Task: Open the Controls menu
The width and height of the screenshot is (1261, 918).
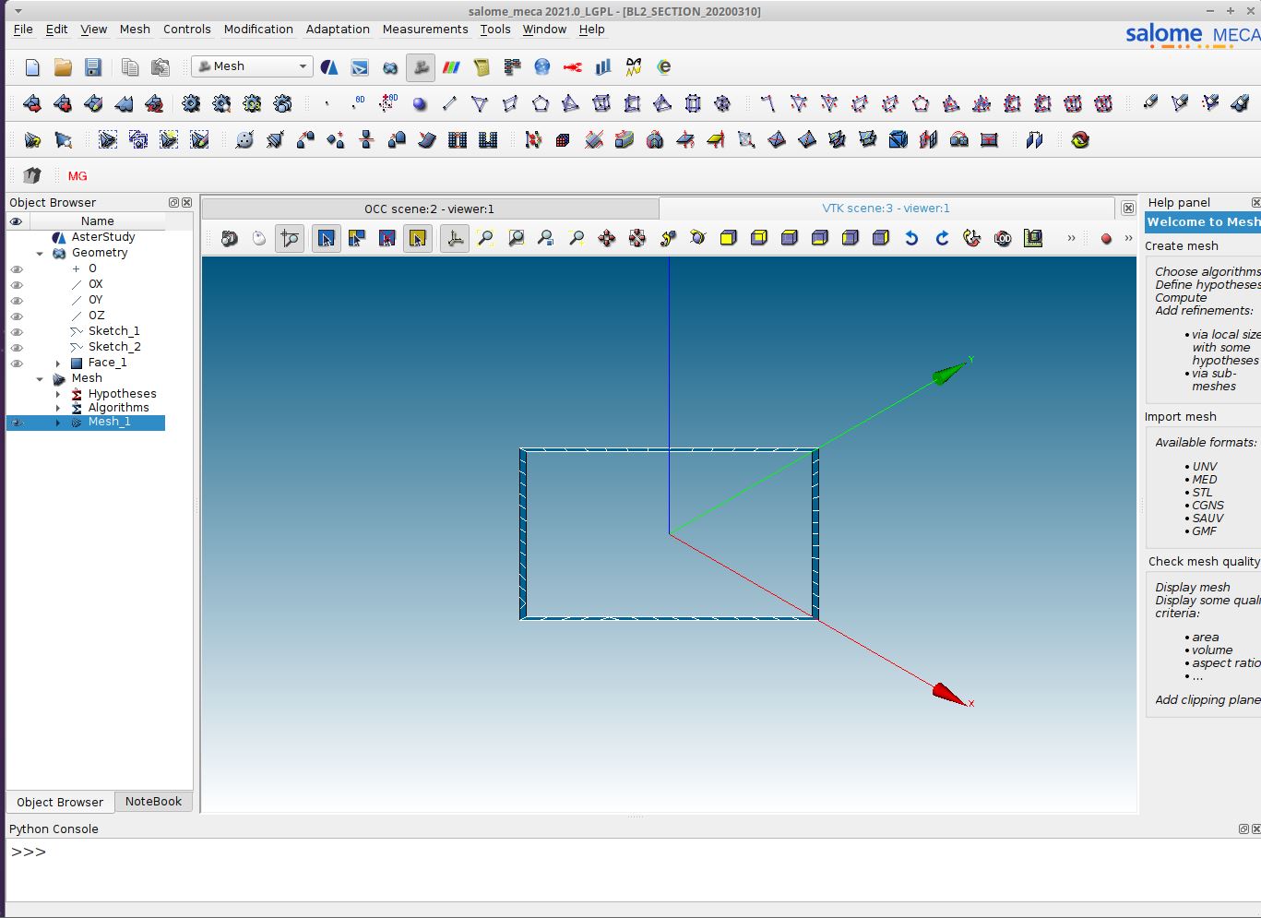Action: (186, 30)
